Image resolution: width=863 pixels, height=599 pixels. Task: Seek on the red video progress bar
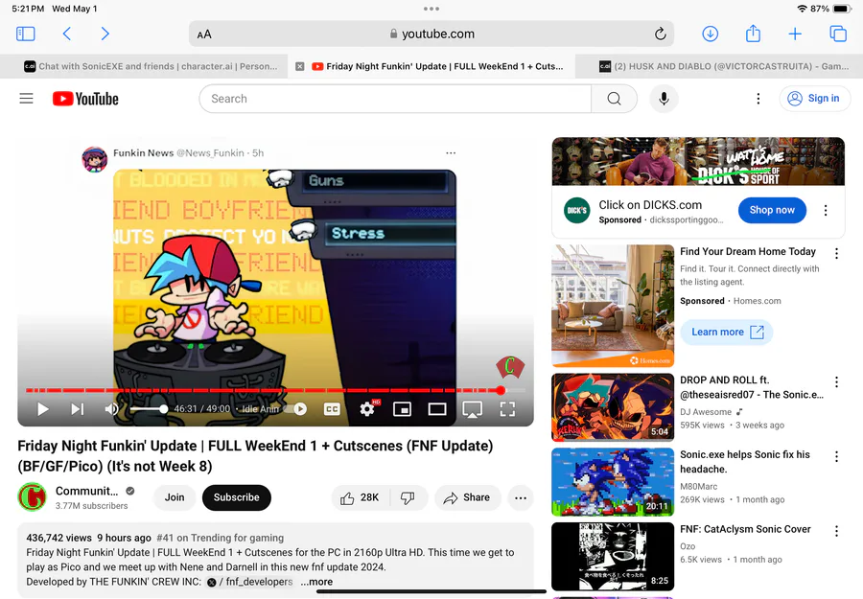coord(275,390)
